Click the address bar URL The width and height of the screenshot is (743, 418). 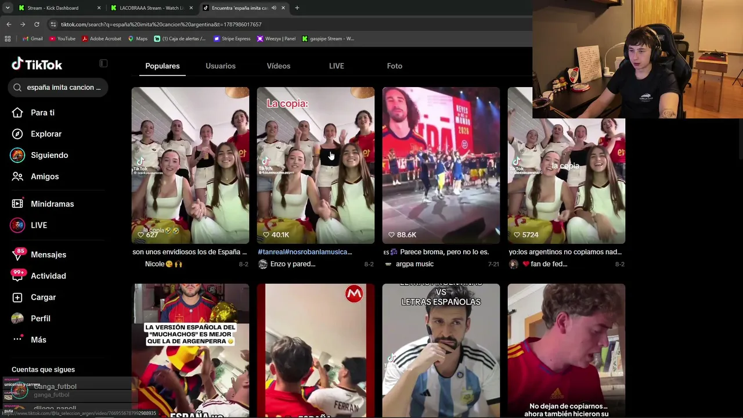(x=161, y=24)
